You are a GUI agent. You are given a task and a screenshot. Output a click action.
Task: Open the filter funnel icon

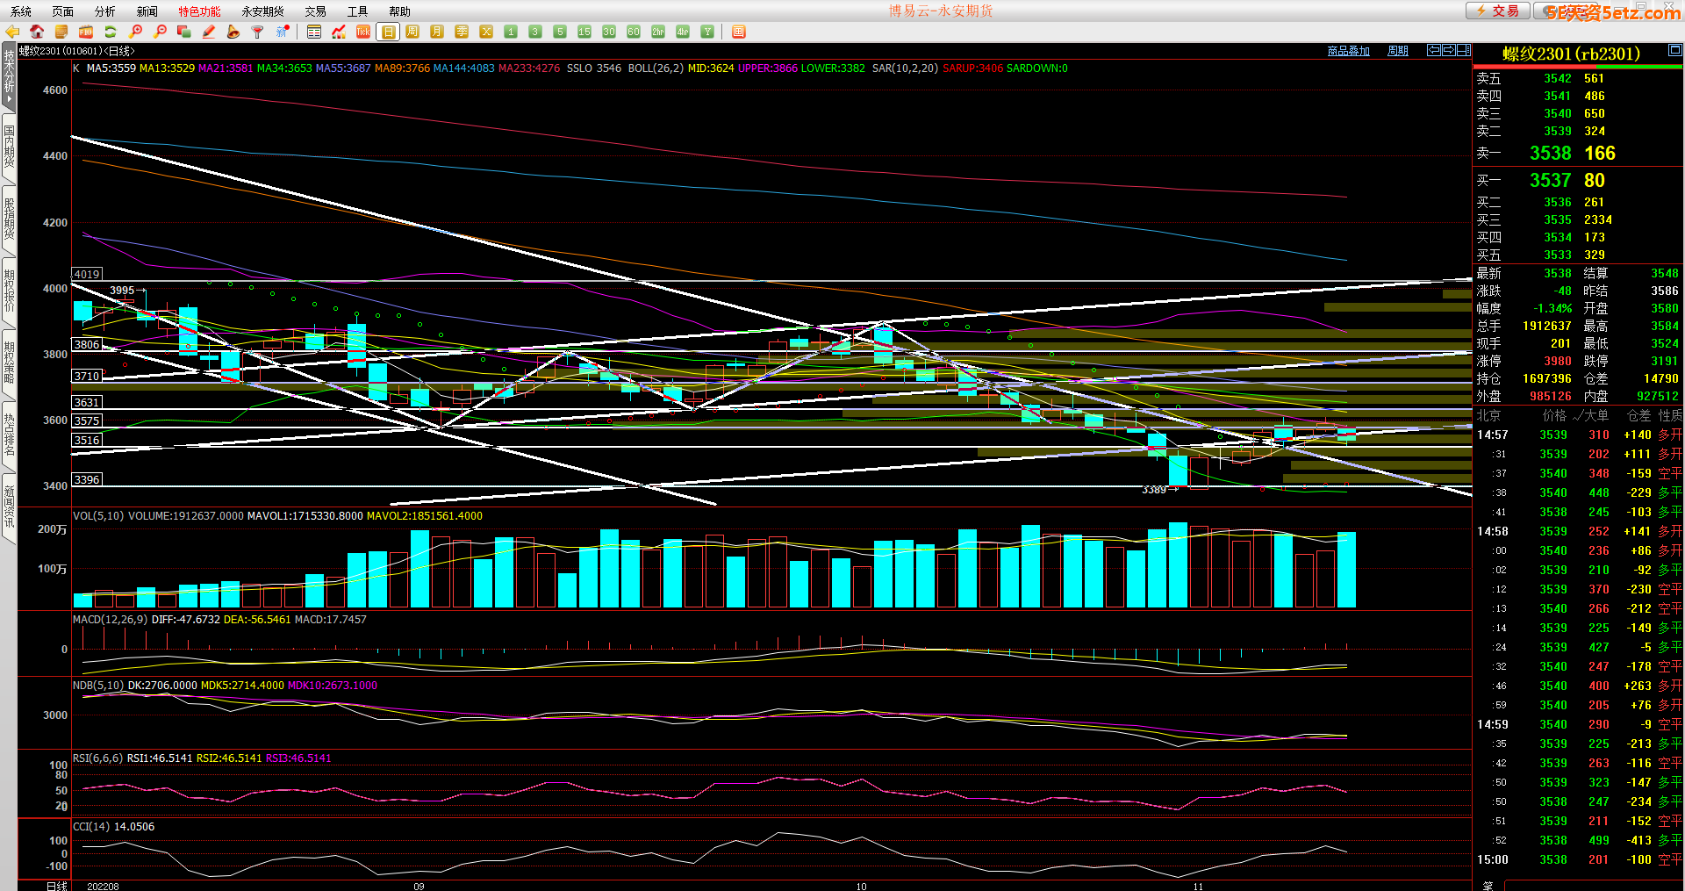pyautogui.click(x=258, y=32)
